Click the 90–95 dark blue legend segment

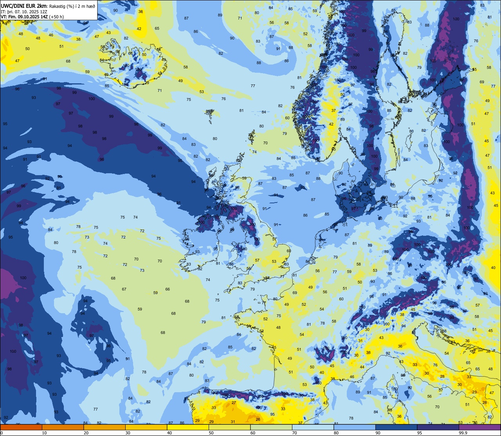point(396,427)
